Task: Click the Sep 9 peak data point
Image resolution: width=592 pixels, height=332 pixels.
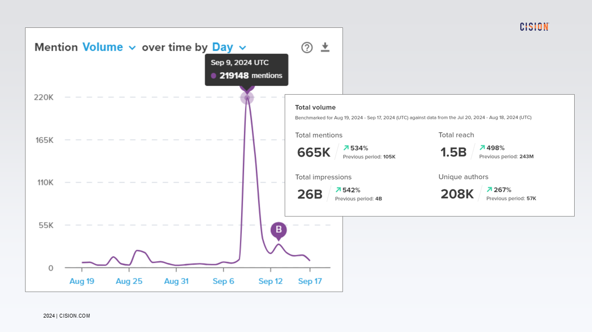Action: tap(247, 98)
